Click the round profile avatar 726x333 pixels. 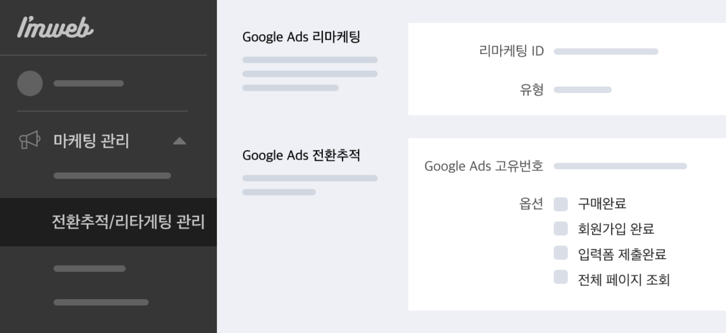coord(30,83)
